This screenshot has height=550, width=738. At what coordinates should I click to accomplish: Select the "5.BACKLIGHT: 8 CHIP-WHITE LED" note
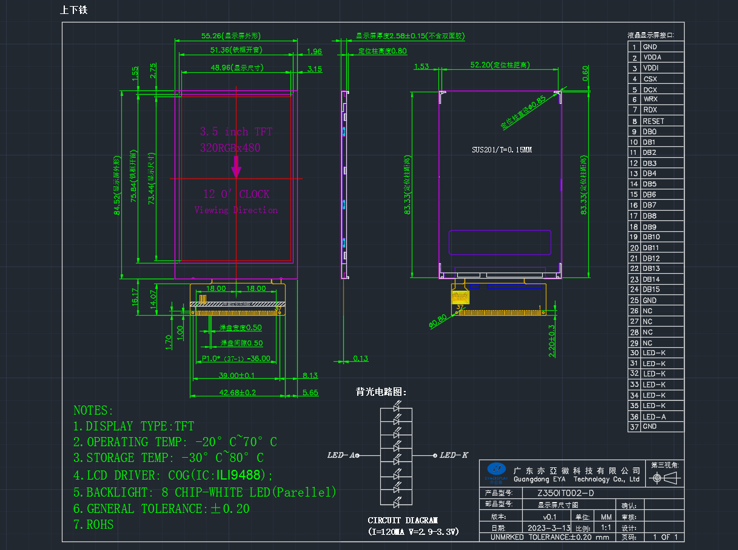point(205,492)
